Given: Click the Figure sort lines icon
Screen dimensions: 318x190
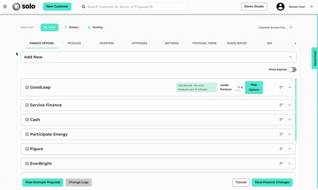Looking at the screenshot, I should 281,149.
